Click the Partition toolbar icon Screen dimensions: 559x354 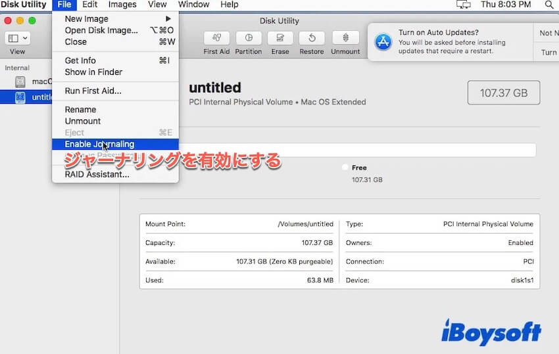pos(249,37)
